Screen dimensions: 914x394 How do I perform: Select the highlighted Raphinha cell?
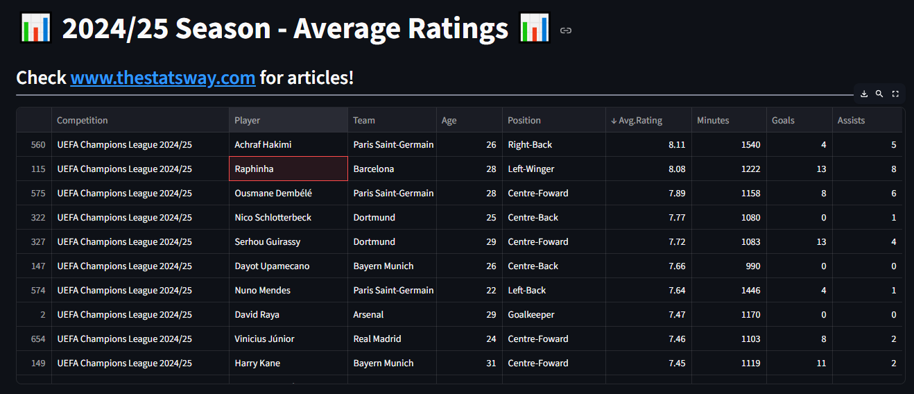(x=288, y=169)
